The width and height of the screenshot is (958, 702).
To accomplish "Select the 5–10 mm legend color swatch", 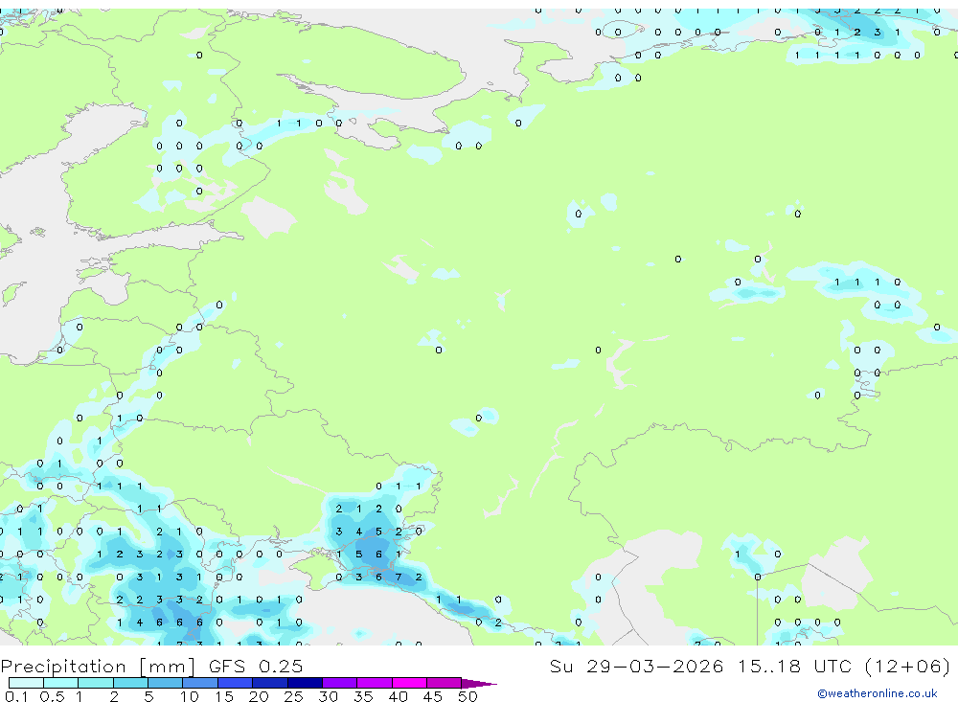I will 166,683.
